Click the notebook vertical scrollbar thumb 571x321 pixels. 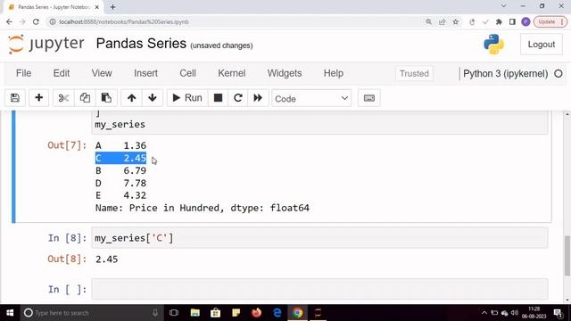pyautogui.click(x=567, y=256)
